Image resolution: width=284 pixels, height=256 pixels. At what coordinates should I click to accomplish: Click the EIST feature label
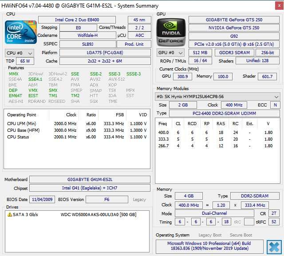coord(33,95)
